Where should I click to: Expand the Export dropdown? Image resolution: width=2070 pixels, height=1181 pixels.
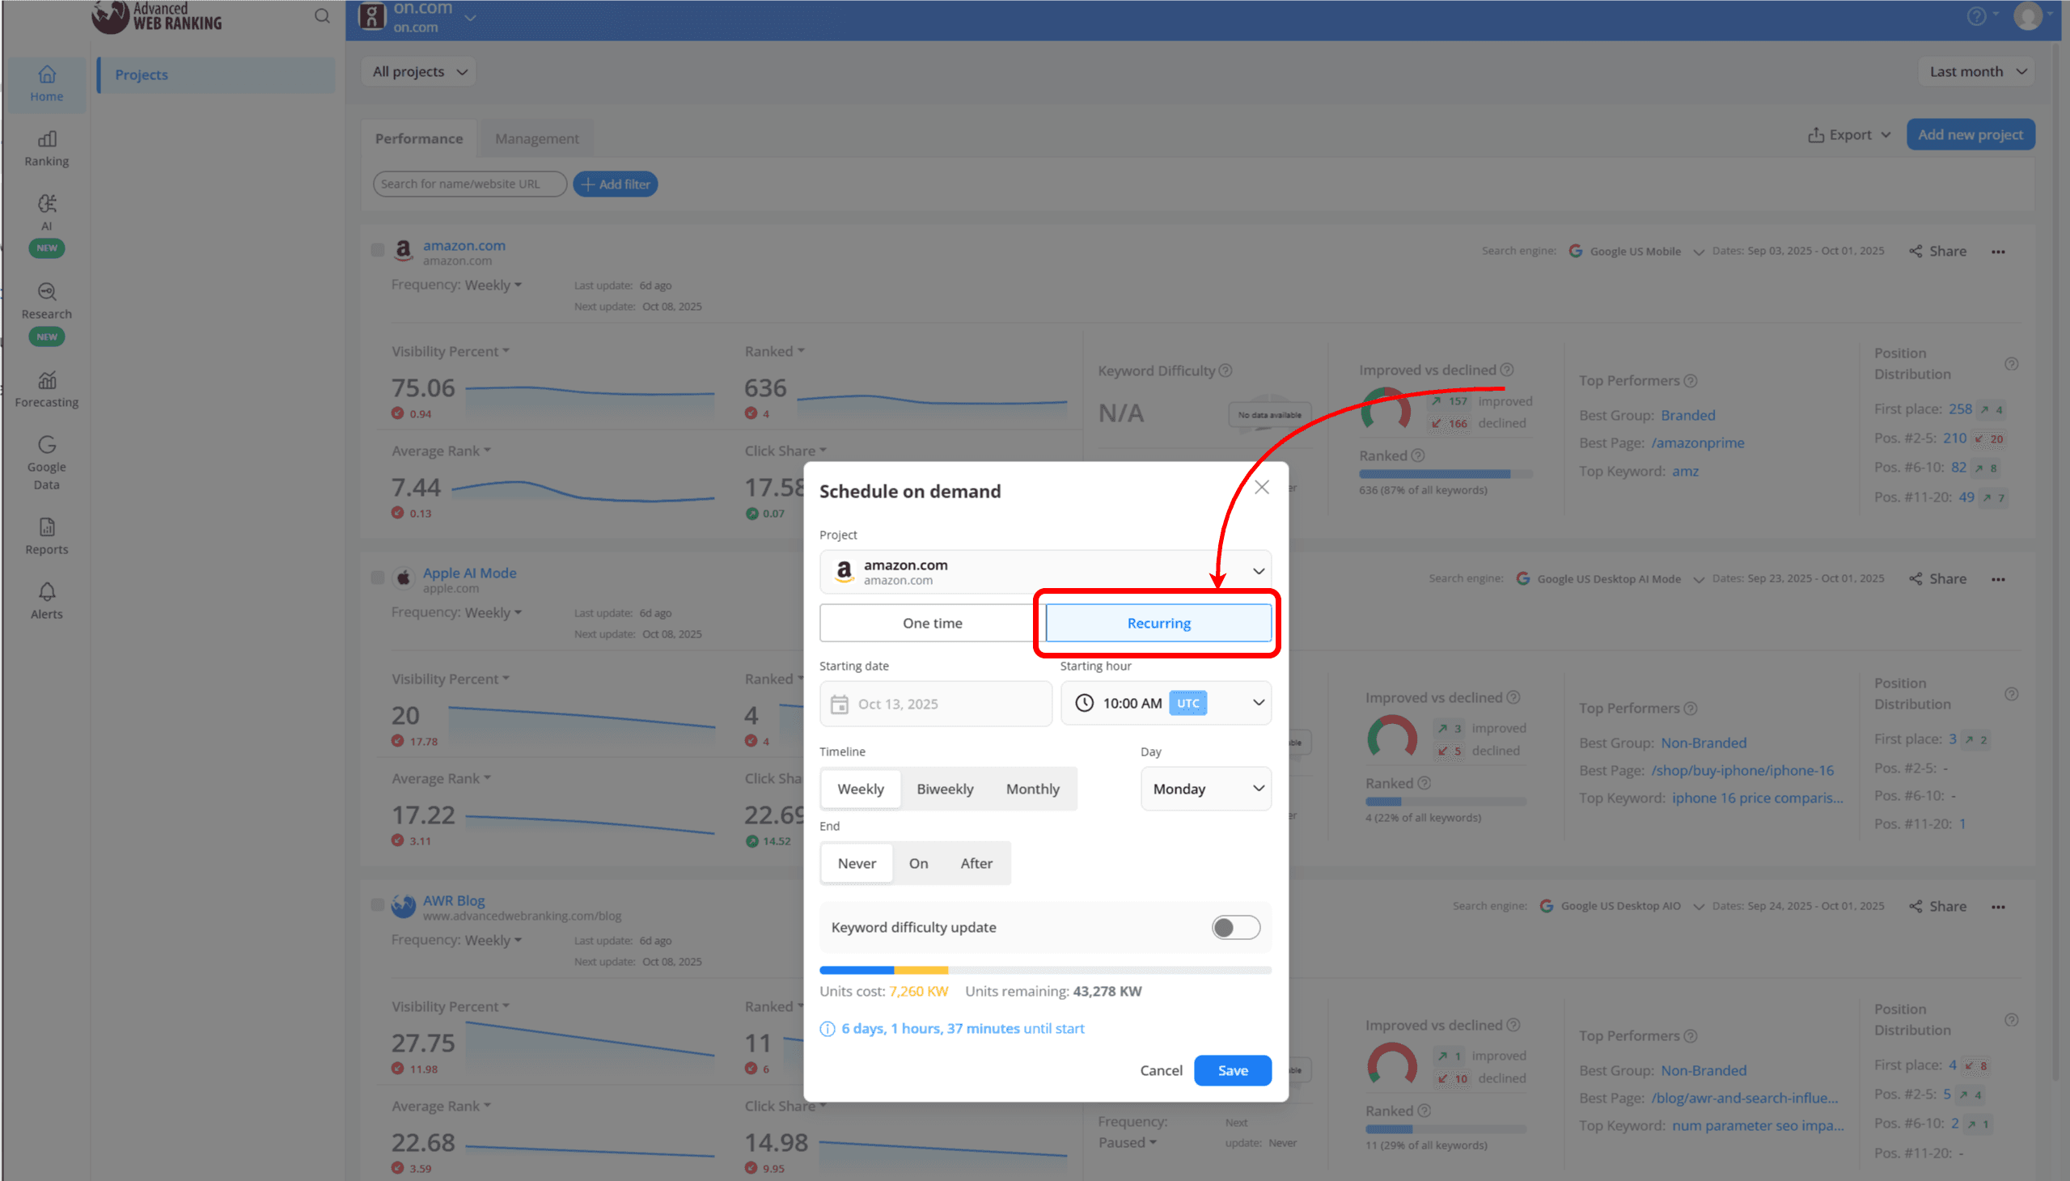click(x=1848, y=134)
